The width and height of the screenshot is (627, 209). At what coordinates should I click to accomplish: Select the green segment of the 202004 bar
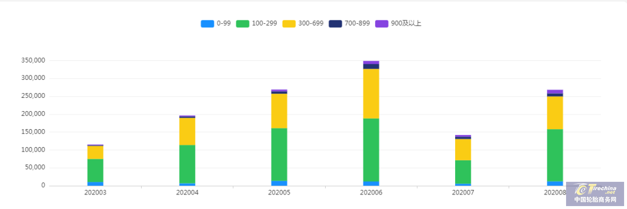click(187, 164)
